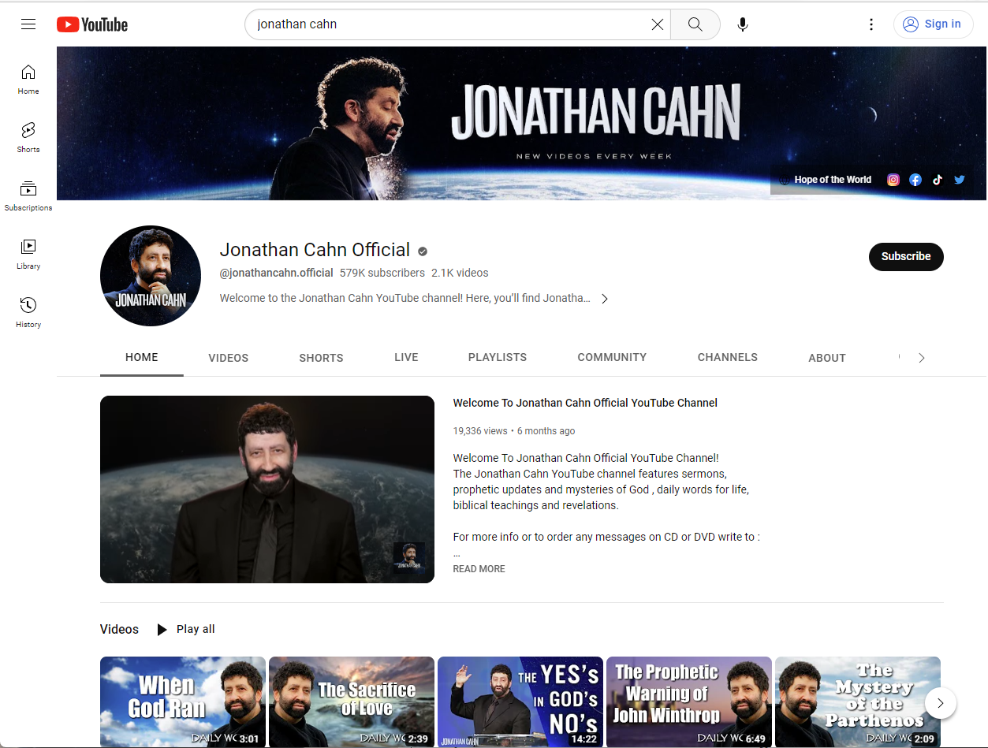
Task: Open Shorts from the sidebar
Action: coord(28,137)
